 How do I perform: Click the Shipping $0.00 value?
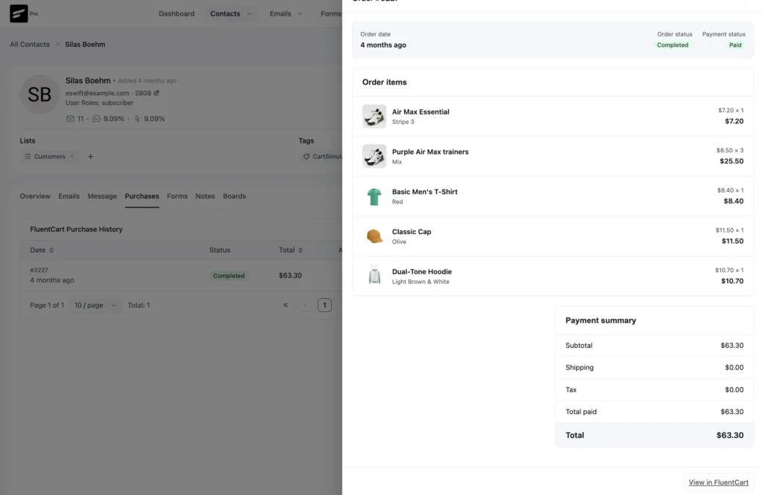pos(734,367)
